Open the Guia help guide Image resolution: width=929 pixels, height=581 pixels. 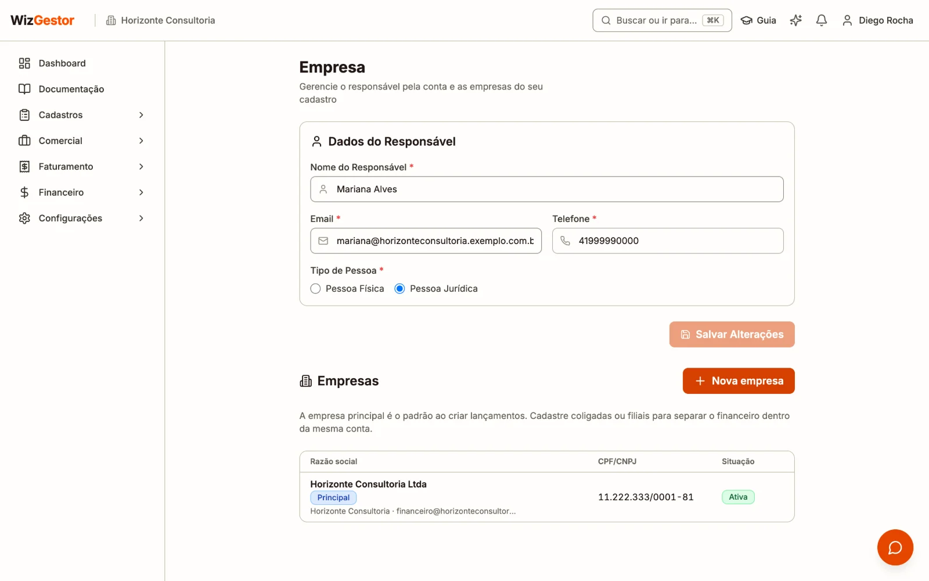[758, 20]
